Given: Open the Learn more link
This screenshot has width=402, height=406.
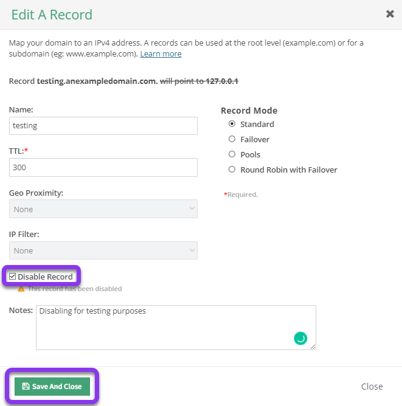Looking at the screenshot, I should [x=161, y=54].
